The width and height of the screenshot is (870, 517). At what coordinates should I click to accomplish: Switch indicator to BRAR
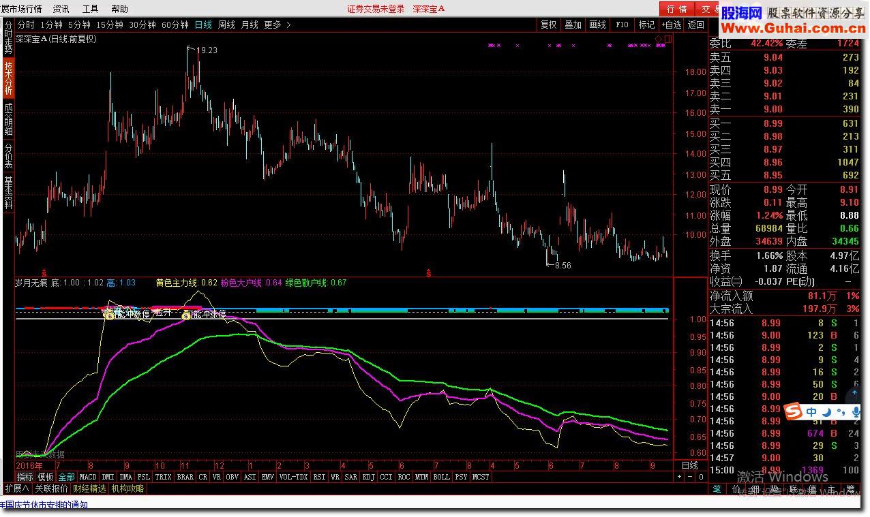pyautogui.click(x=185, y=477)
